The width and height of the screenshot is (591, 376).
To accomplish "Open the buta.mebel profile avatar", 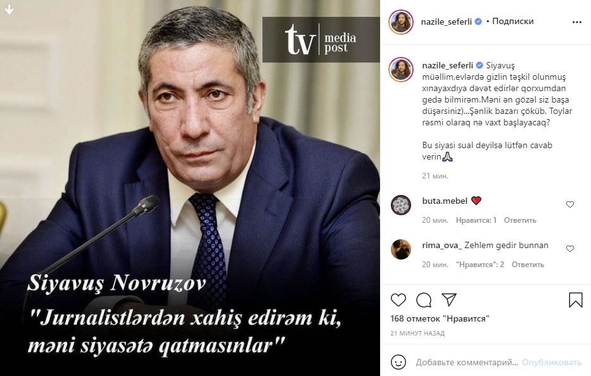I will point(401,205).
